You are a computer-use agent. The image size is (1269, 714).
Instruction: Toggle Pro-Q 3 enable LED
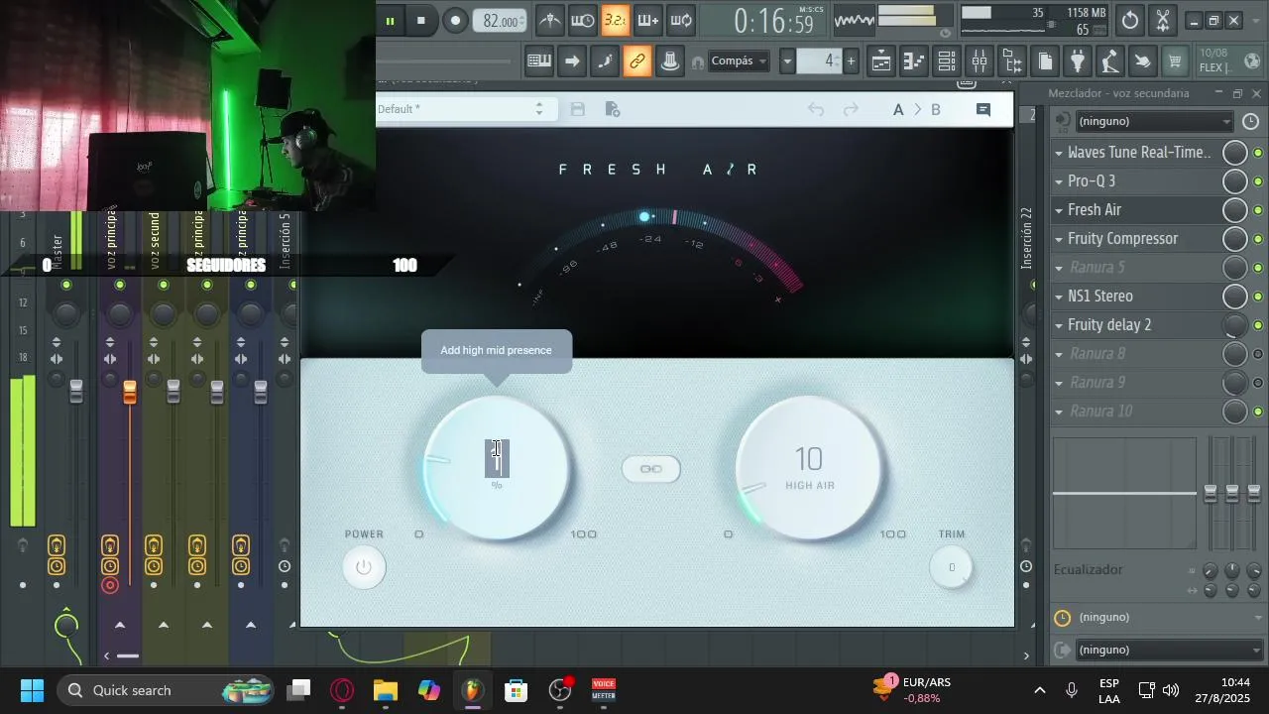(1258, 181)
